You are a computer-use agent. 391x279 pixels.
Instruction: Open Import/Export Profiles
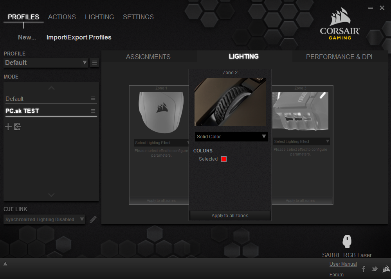click(79, 38)
